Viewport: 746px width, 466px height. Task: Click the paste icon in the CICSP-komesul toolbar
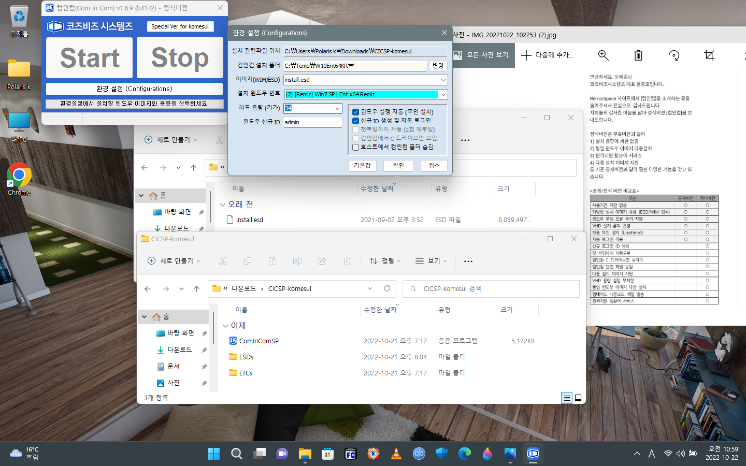[272, 261]
